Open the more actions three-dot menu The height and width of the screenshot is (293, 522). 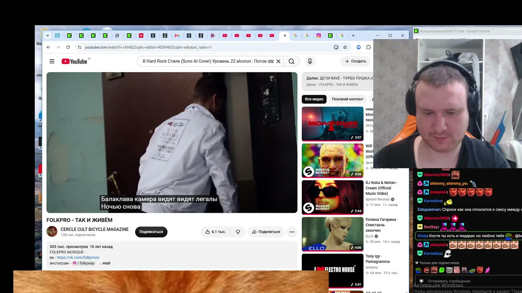click(292, 232)
